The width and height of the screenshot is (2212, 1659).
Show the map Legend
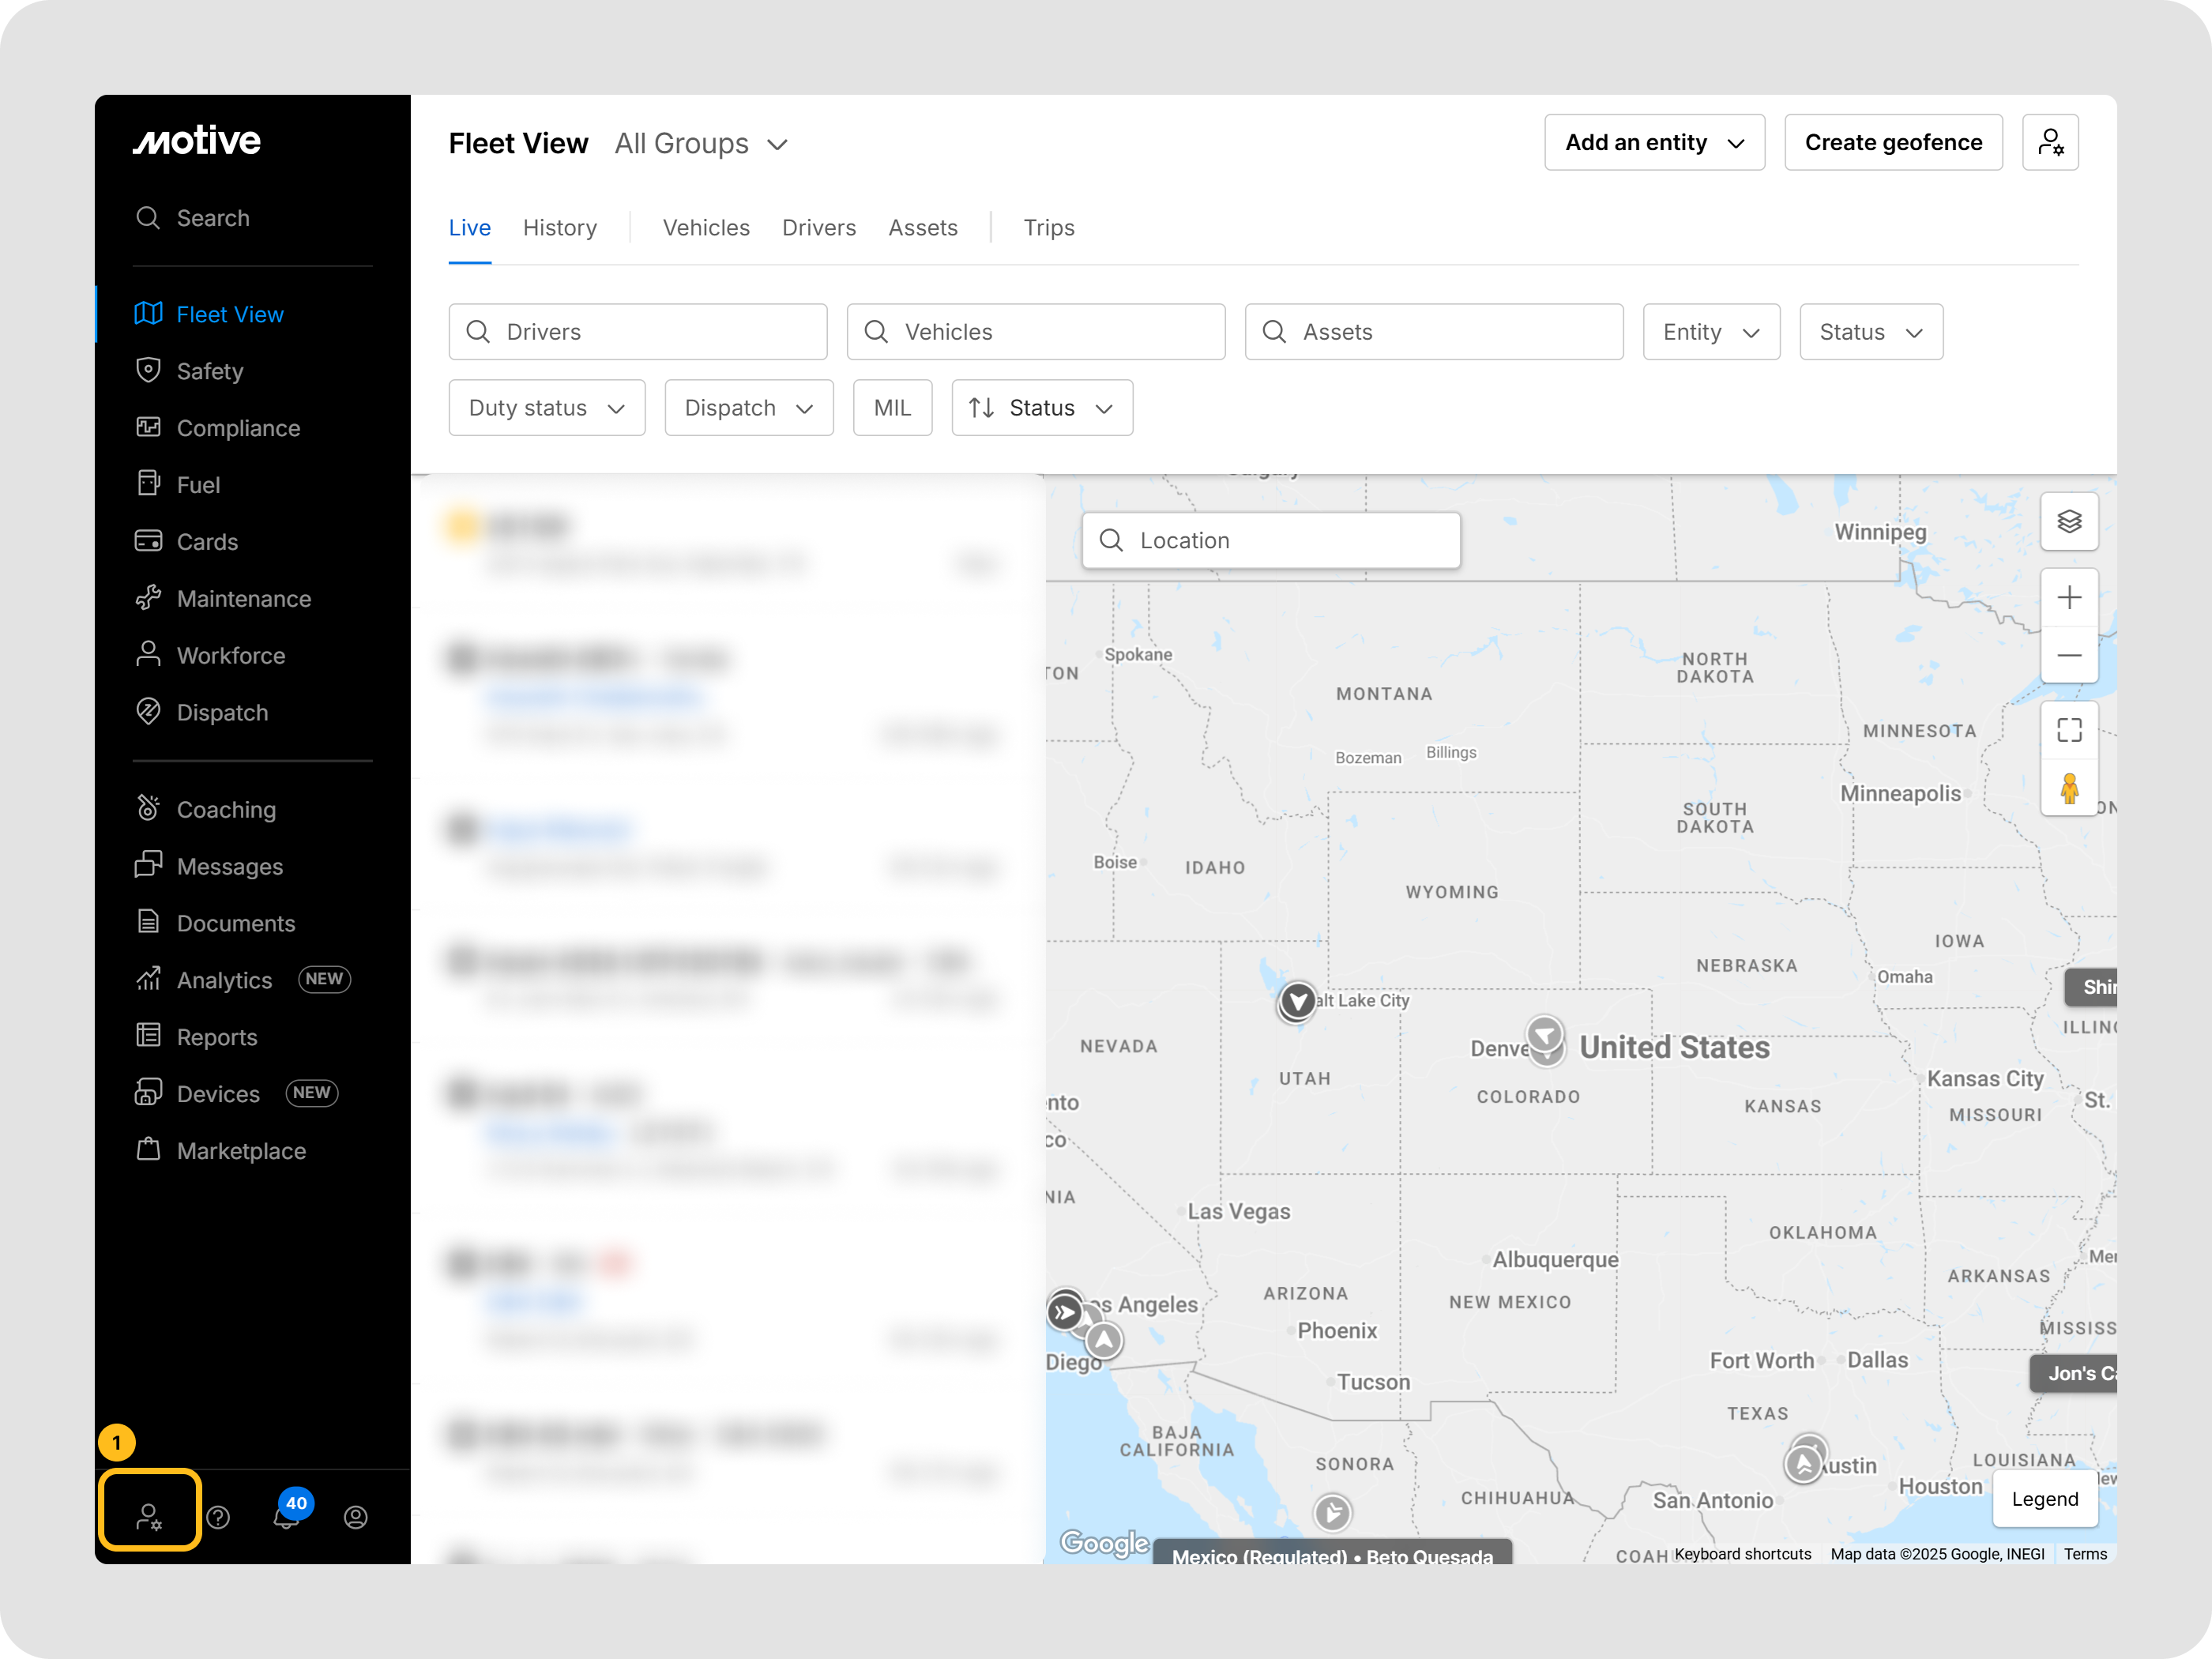pos(2044,1498)
